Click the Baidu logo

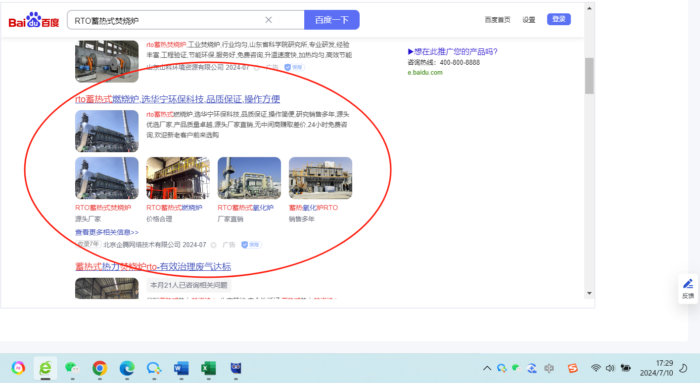point(34,20)
